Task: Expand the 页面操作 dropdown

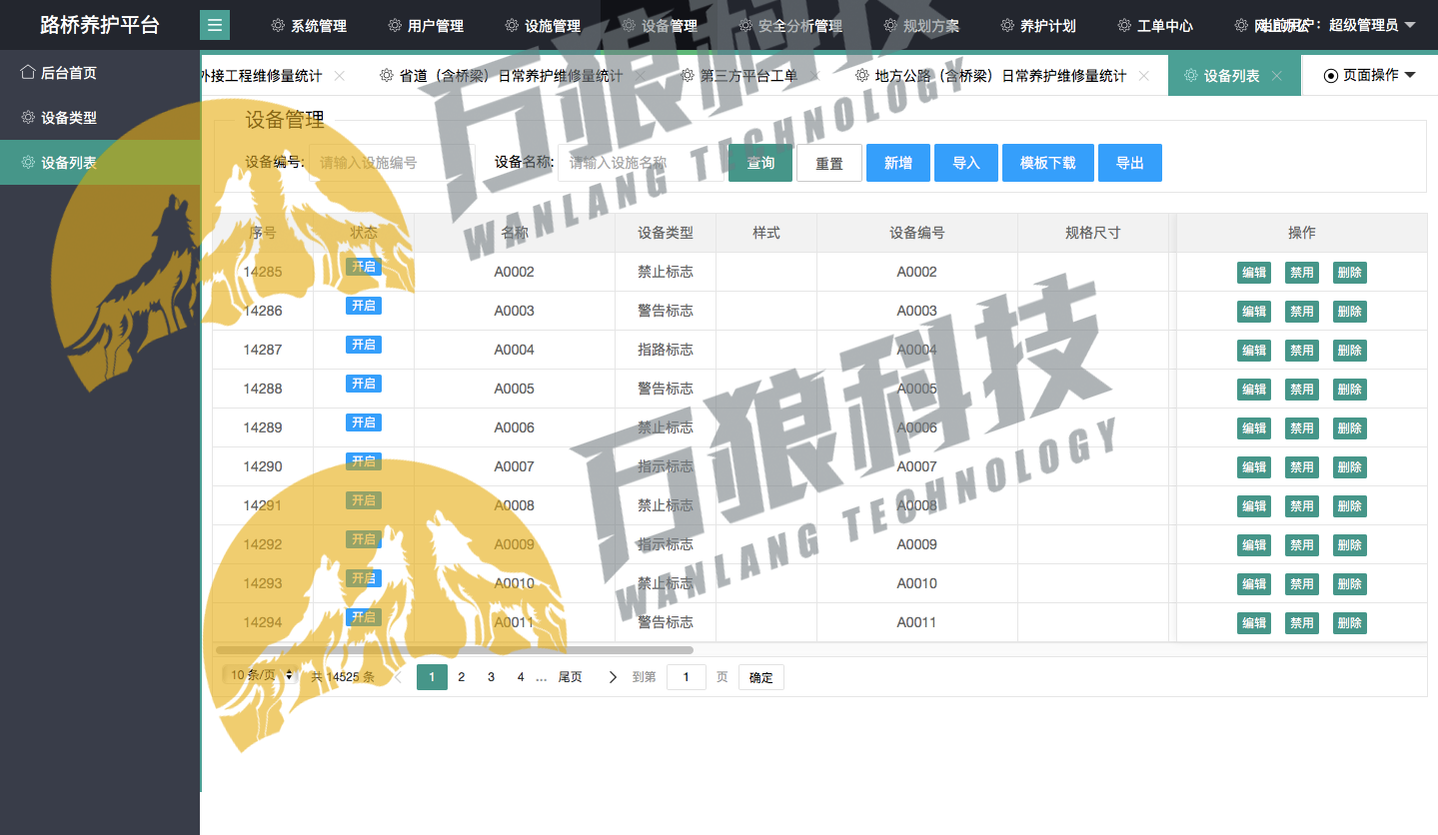Action: coord(1369,75)
